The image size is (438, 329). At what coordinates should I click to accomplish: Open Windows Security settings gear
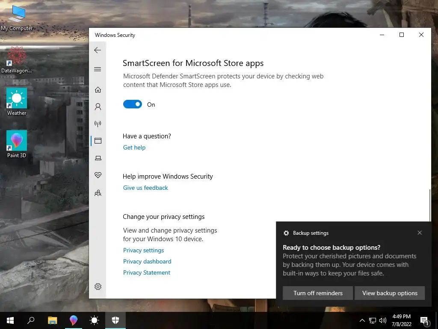pyautogui.click(x=98, y=287)
